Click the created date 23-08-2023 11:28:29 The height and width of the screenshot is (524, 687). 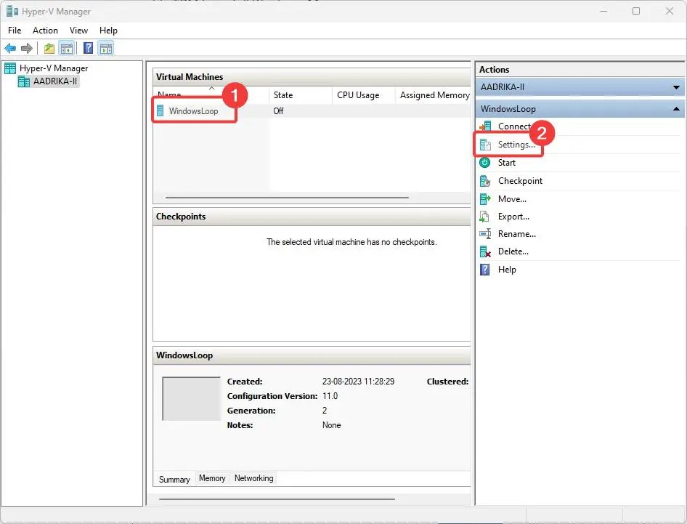tap(358, 382)
